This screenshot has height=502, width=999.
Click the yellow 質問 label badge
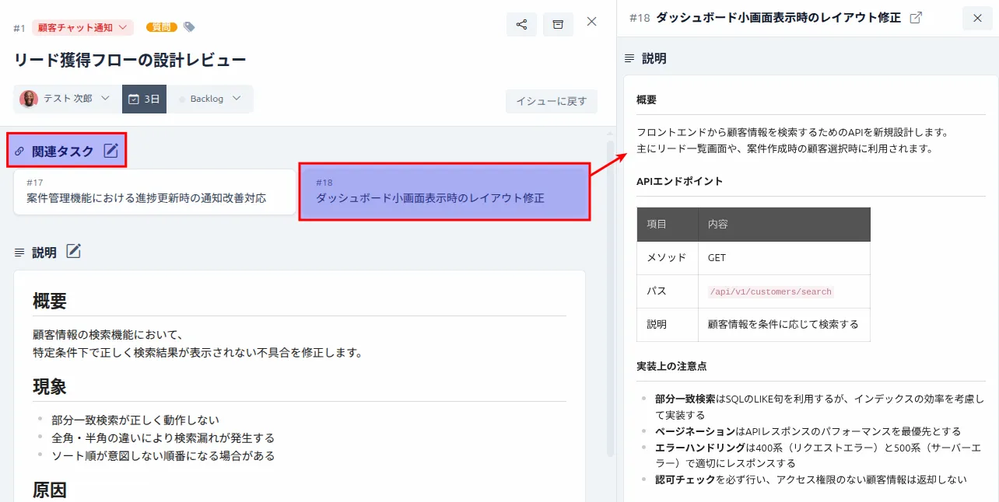(x=160, y=26)
